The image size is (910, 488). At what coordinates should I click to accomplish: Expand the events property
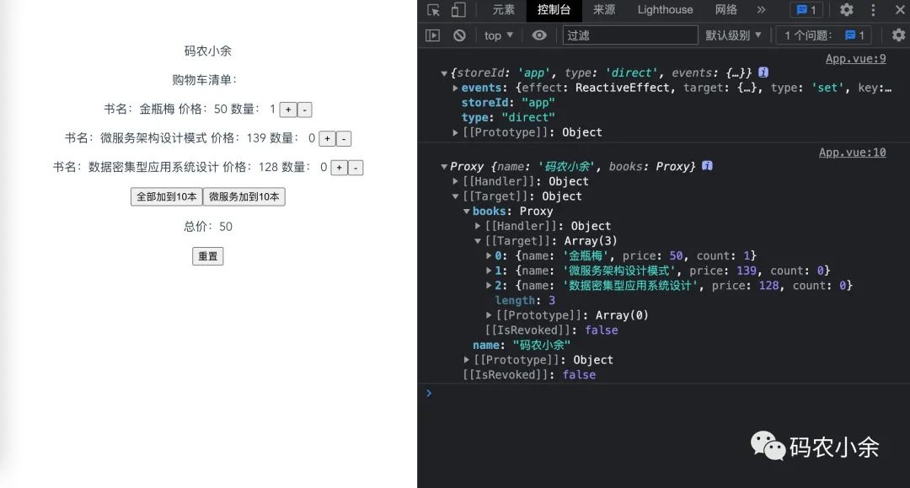click(456, 88)
